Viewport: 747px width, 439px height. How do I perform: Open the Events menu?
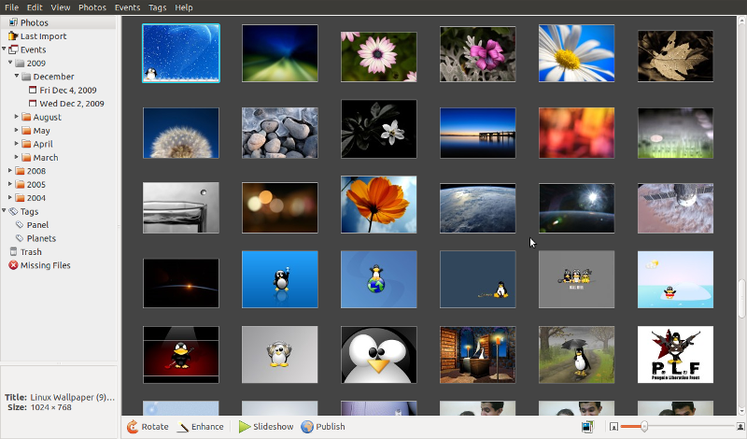127,7
